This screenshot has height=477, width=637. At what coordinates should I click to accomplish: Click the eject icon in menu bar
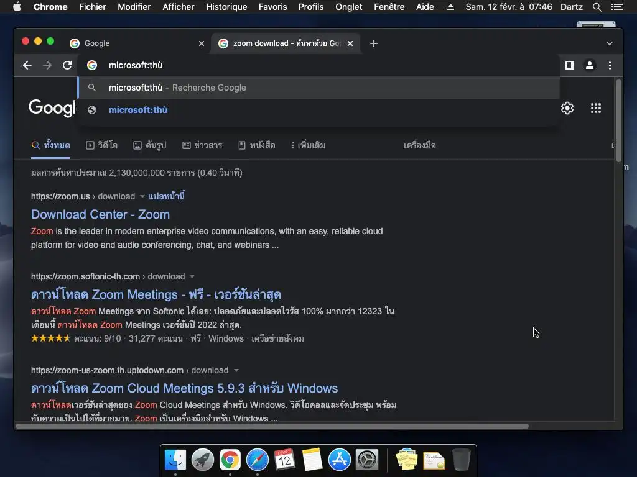pos(450,7)
